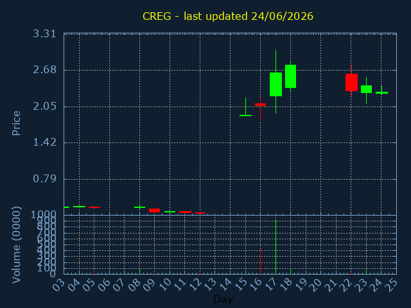This screenshot has height=308, width=411.
Task: Click the red candlestick for day 05
Action: pos(94,207)
